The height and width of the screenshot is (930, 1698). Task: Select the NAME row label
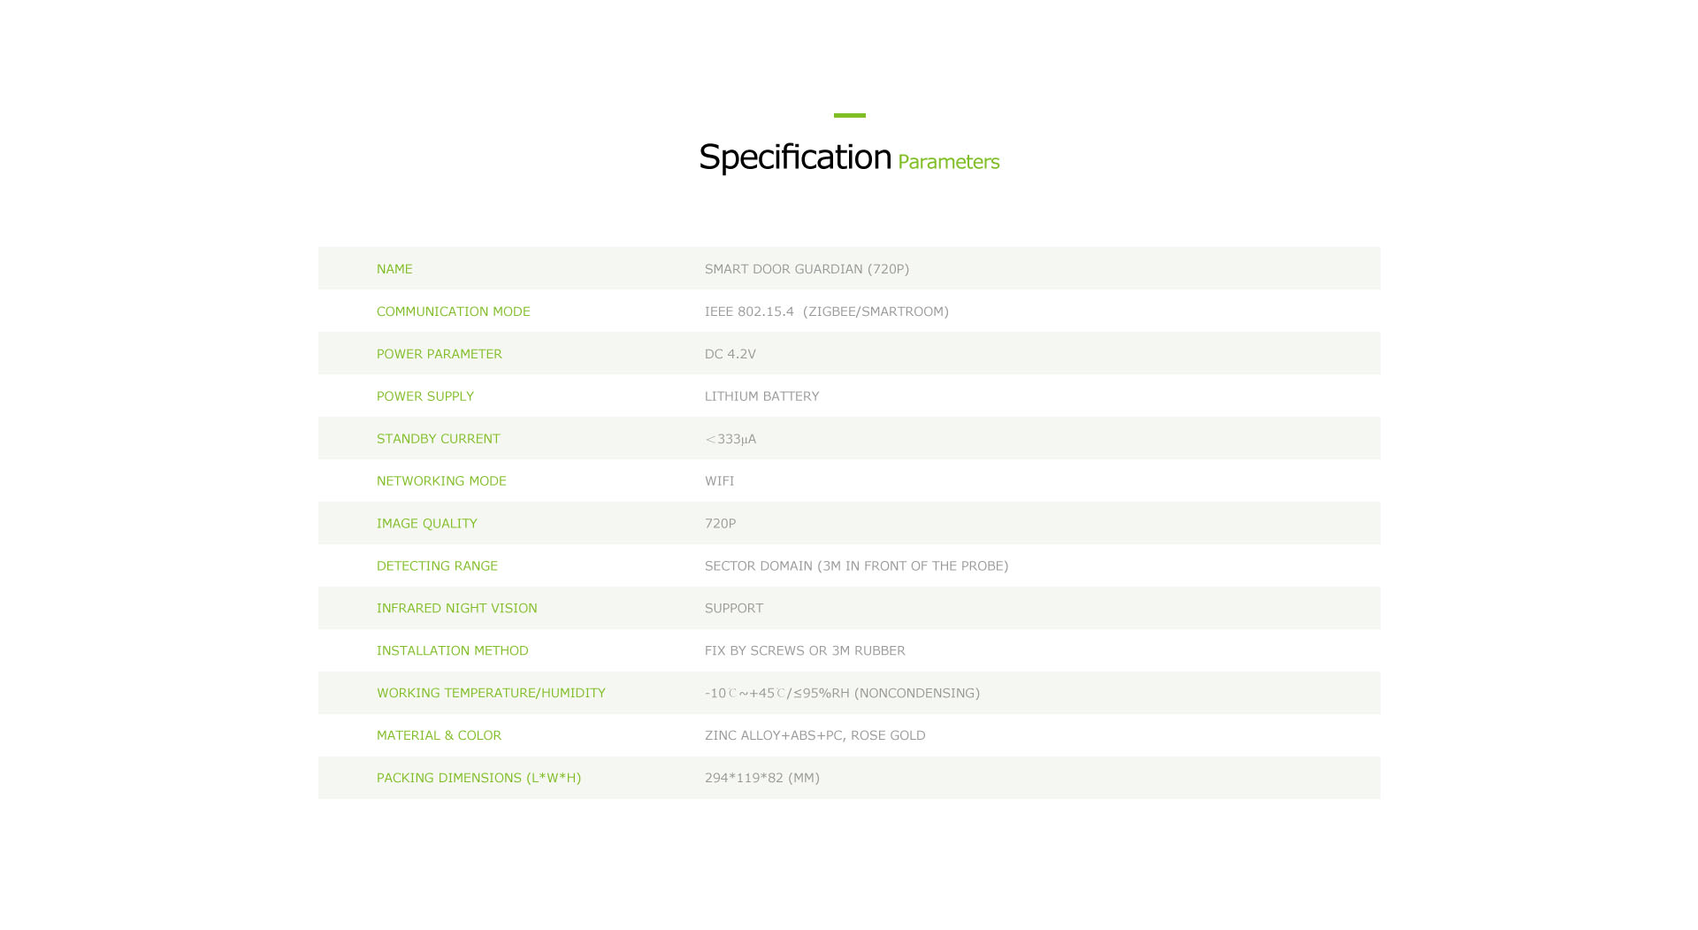point(394,269)
